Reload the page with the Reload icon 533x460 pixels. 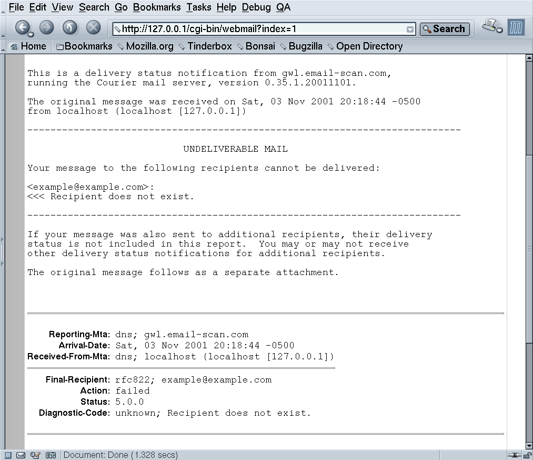click(69, 27)
